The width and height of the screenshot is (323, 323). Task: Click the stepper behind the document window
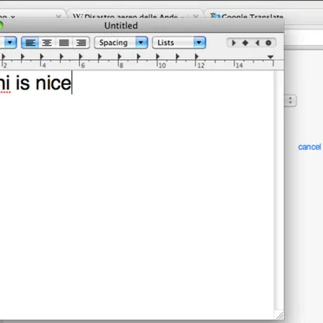(290, 101)
